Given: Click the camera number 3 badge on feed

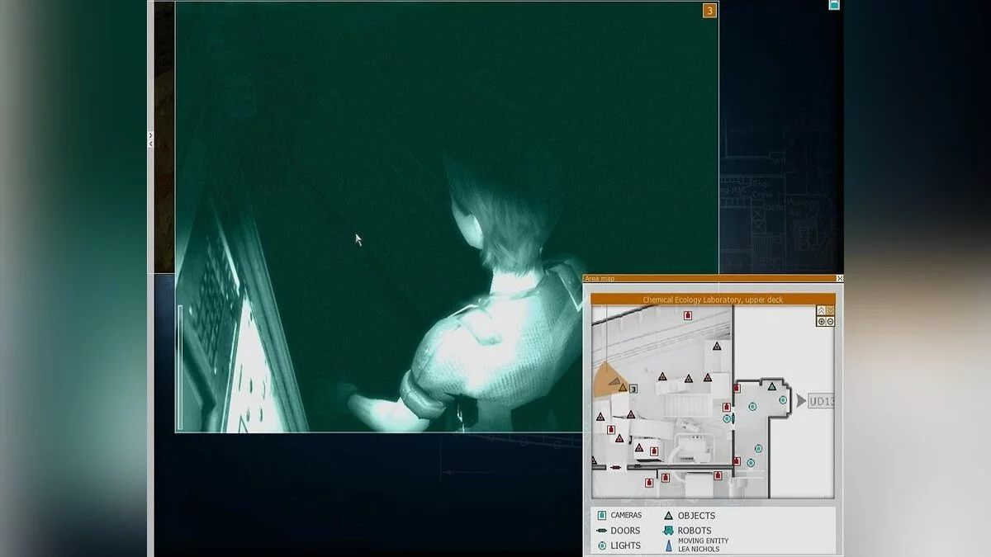Looking at the screenshot, I should 709,11.
